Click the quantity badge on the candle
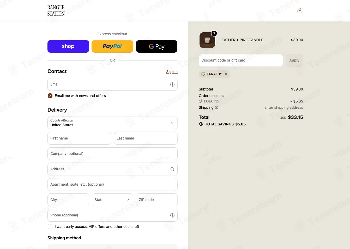Image resolution: width=350 pixels, height=249 pixels. [214, 33]
